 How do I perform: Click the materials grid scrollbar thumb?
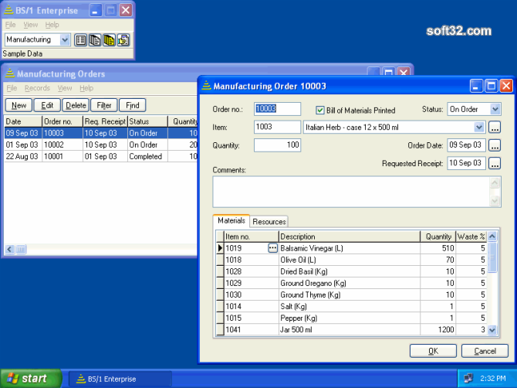point(492,257)
